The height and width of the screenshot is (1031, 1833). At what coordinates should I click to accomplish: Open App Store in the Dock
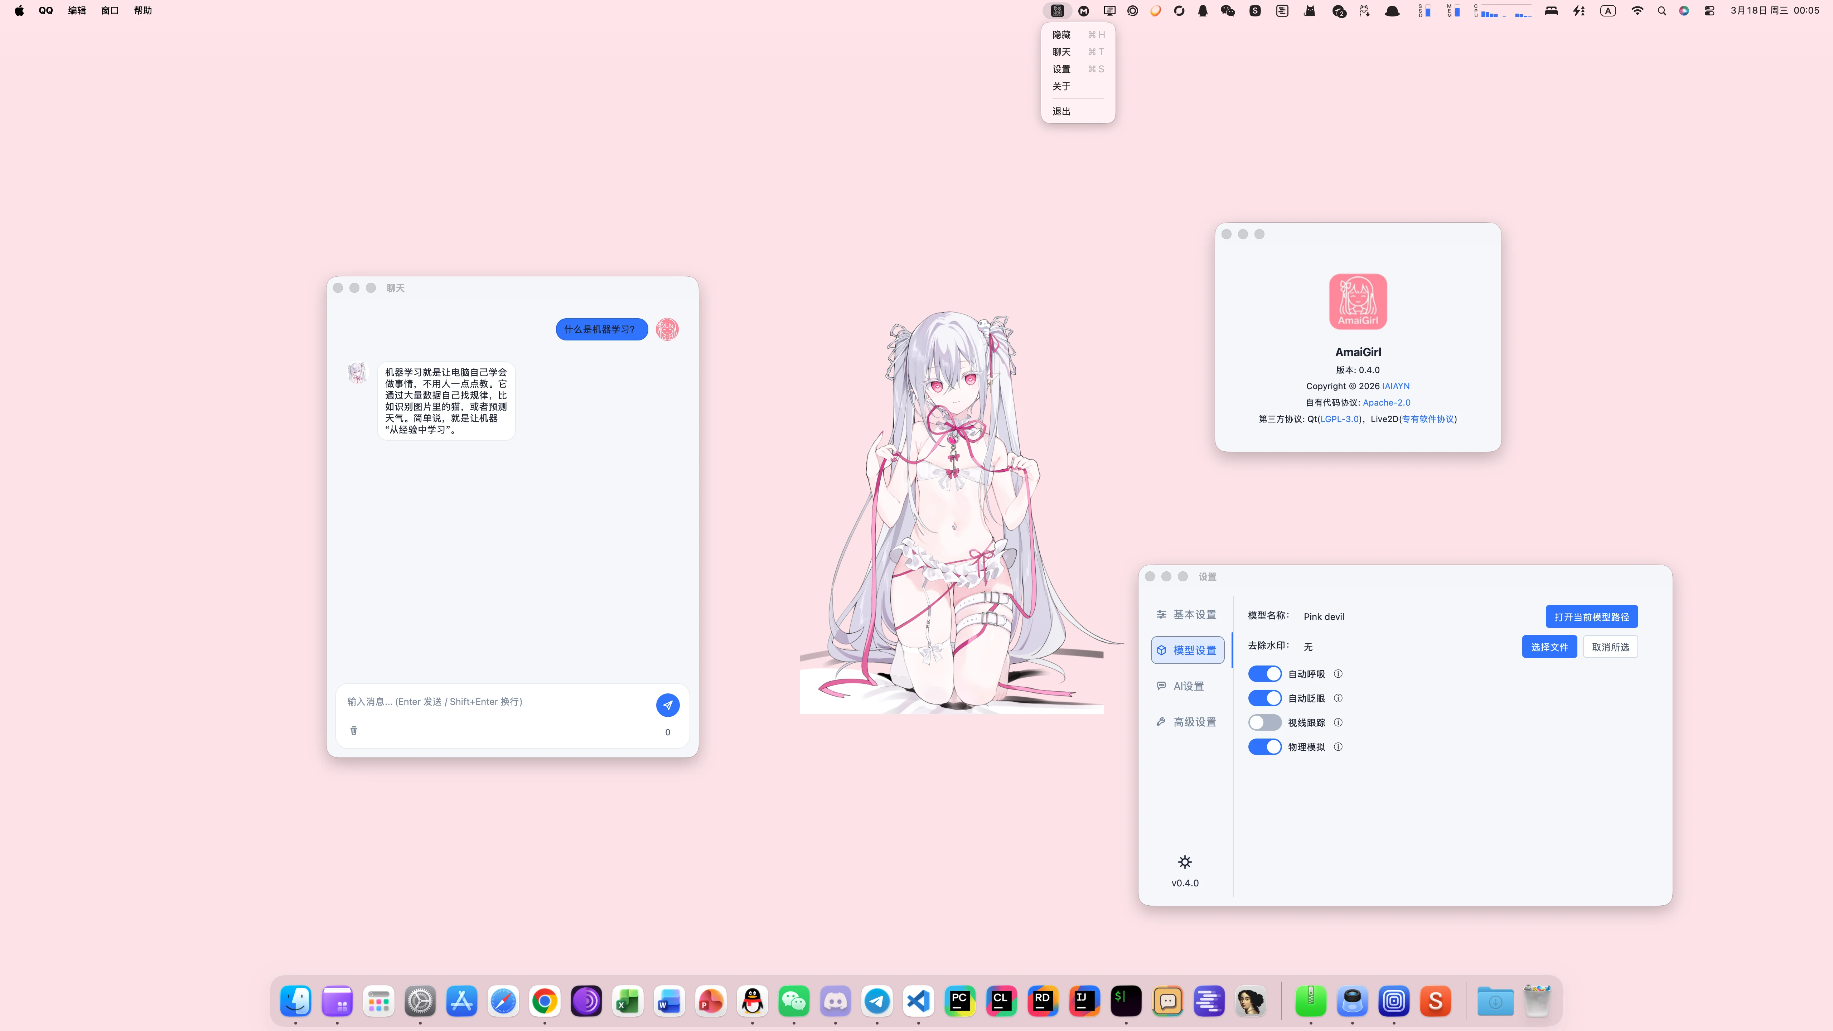click(x=462, y=1001)
